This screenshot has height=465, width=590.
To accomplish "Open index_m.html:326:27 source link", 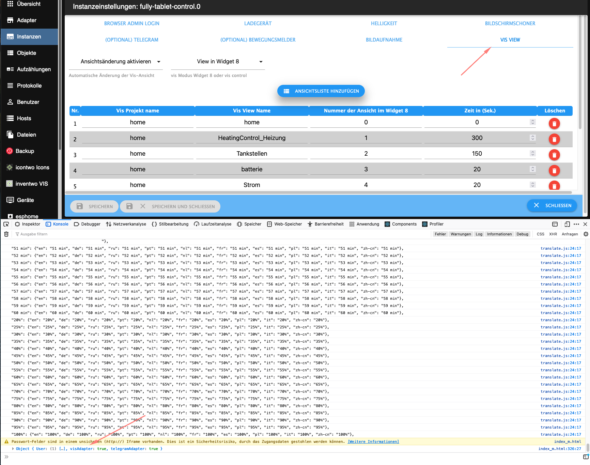I will (x=560, y=449).
